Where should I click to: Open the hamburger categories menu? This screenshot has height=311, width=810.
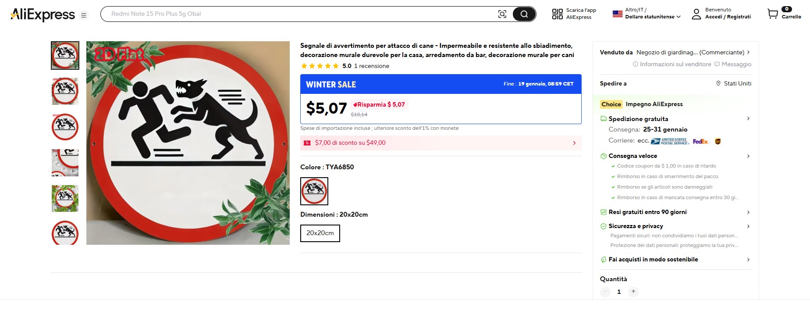click(x=84, y=15)
